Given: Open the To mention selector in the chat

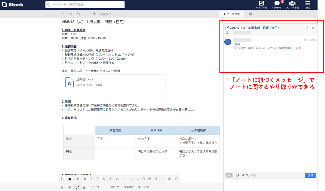Looking at the screenshot, I should tap(229, 175).
